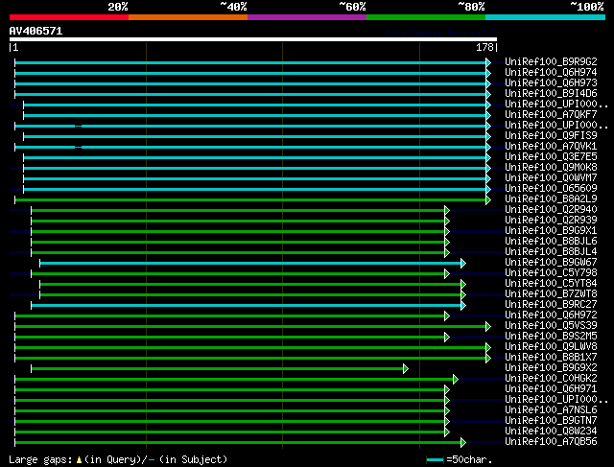Select the UniRef100_Q9LWV8 label
614x467 pixels.
(x=551, y=347)
